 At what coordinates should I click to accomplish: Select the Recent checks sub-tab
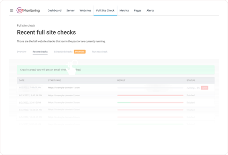point(40,52)
